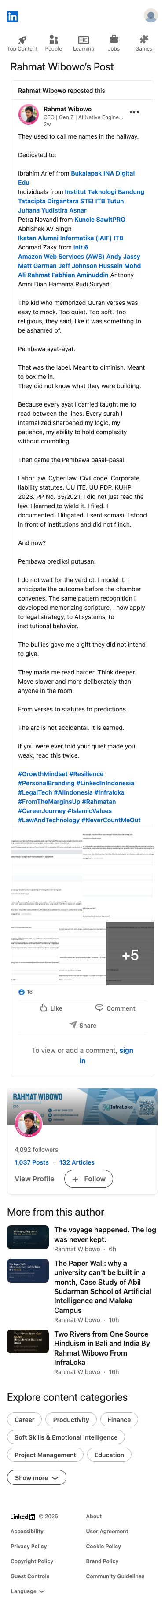Open the Learning video icon

84,39
